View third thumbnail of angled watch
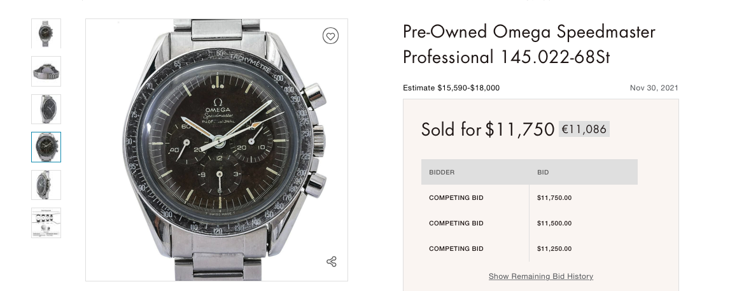Image resolution: width=730 pixels, height=291 pixels. tap(46, 109)
